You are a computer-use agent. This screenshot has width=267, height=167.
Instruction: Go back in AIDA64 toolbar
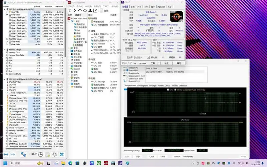point(70,11)
